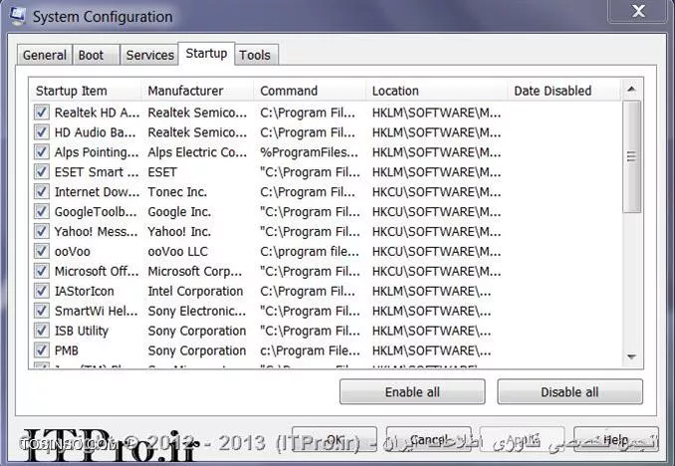The width and height of the screenshot is (675, 466).
Task: Go to the Services tab
Action: coord(149,55)
